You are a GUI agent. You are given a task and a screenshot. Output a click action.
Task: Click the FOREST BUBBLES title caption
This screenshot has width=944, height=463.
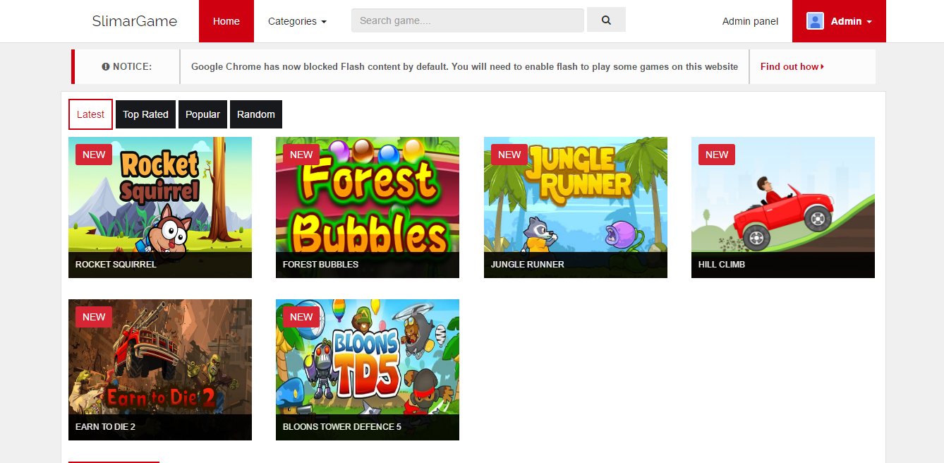pos(320,265)
